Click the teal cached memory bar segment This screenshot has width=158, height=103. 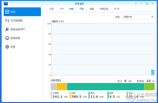tap(106, 86)
